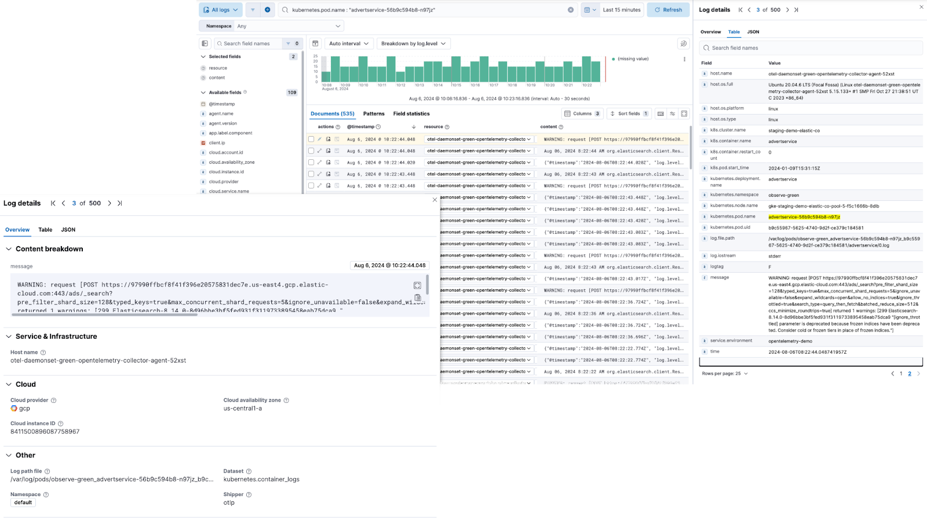The image size is (927, 521).
Task: Open the Namespace dropdown set to Any
Action: (289, 26)
